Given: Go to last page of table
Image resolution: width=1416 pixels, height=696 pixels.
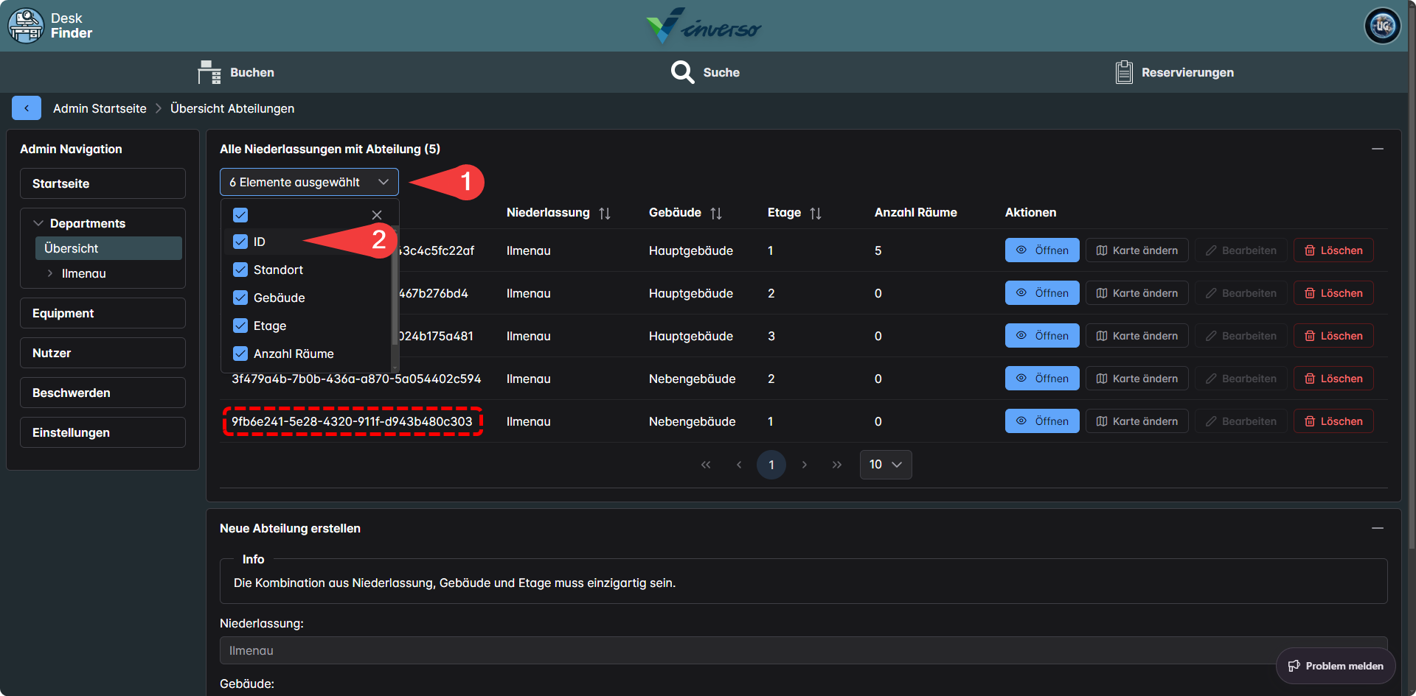Looking at the screenshot, I should click(x=837, y=465).
